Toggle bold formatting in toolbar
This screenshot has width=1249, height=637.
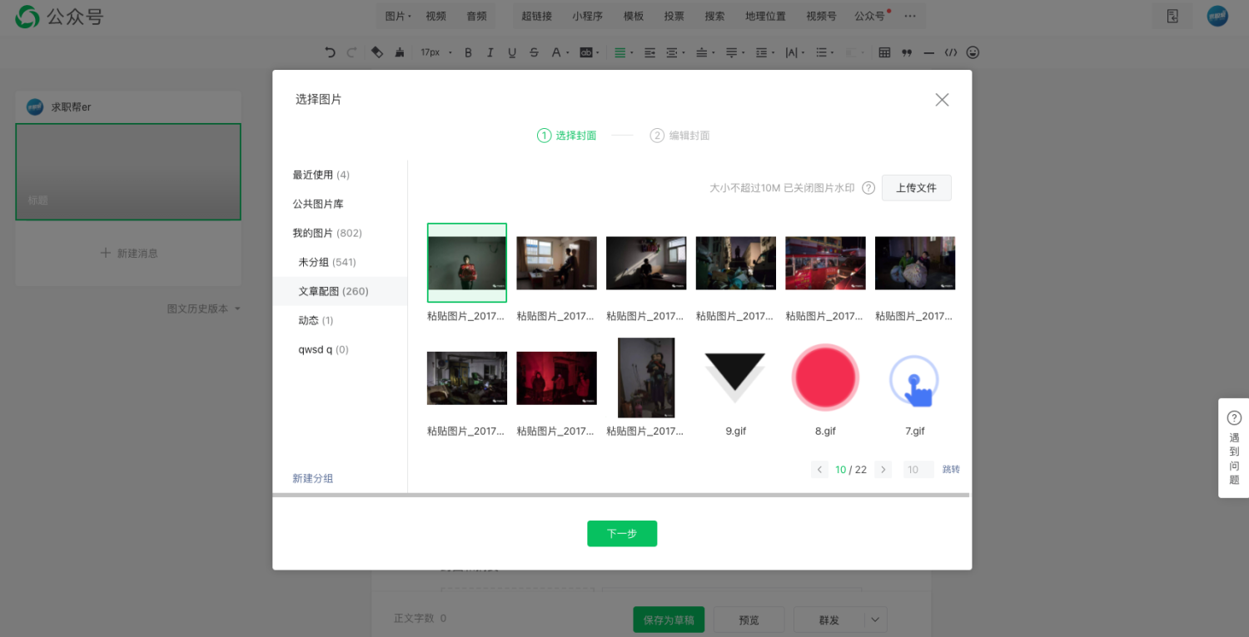[x=468, y=52]
